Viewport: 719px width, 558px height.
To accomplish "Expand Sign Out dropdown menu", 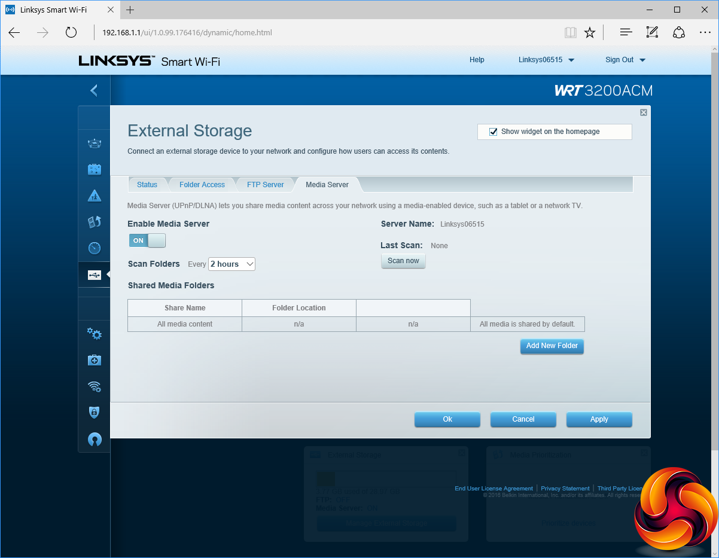I will tap(625, 60).
